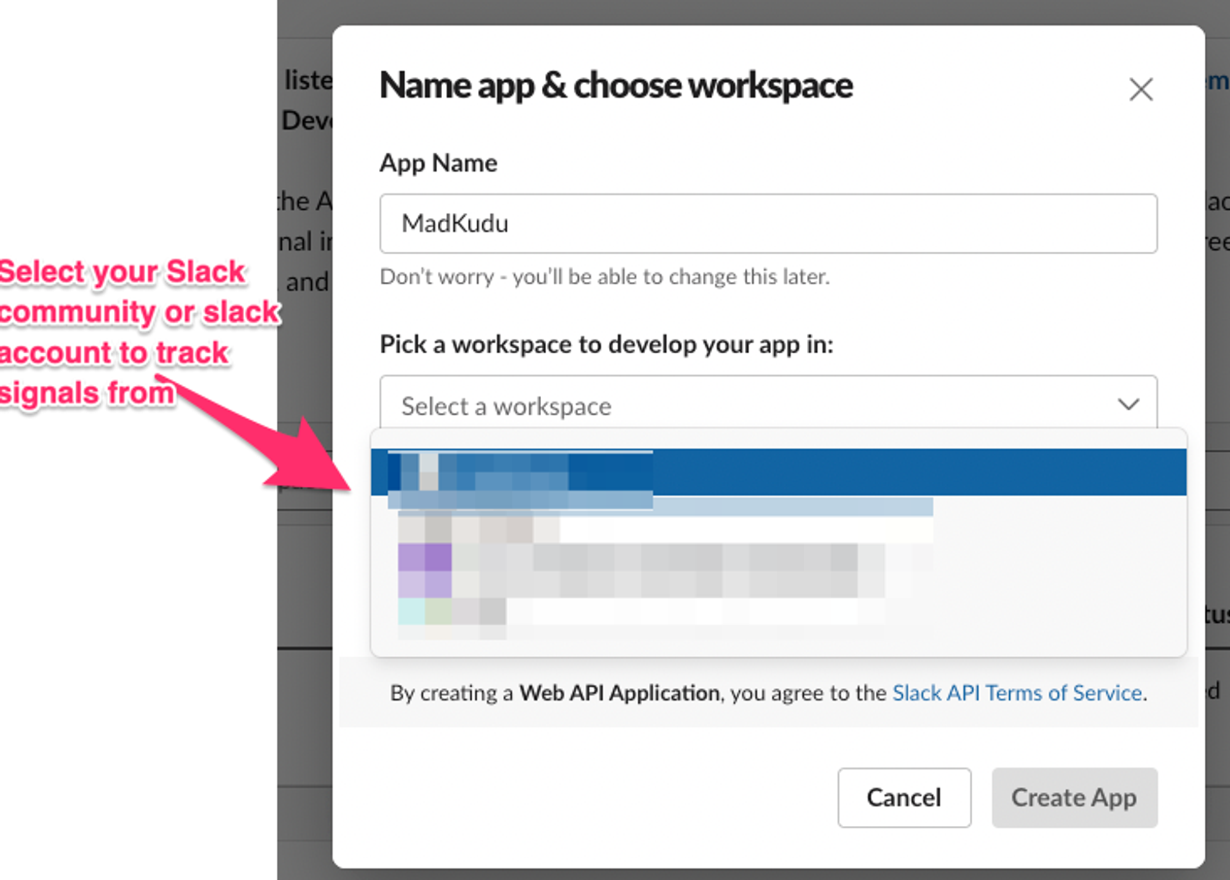
Task: Click the 'Pick a workspace to develop your app in:' label
Action: click(x=606, y=345)
